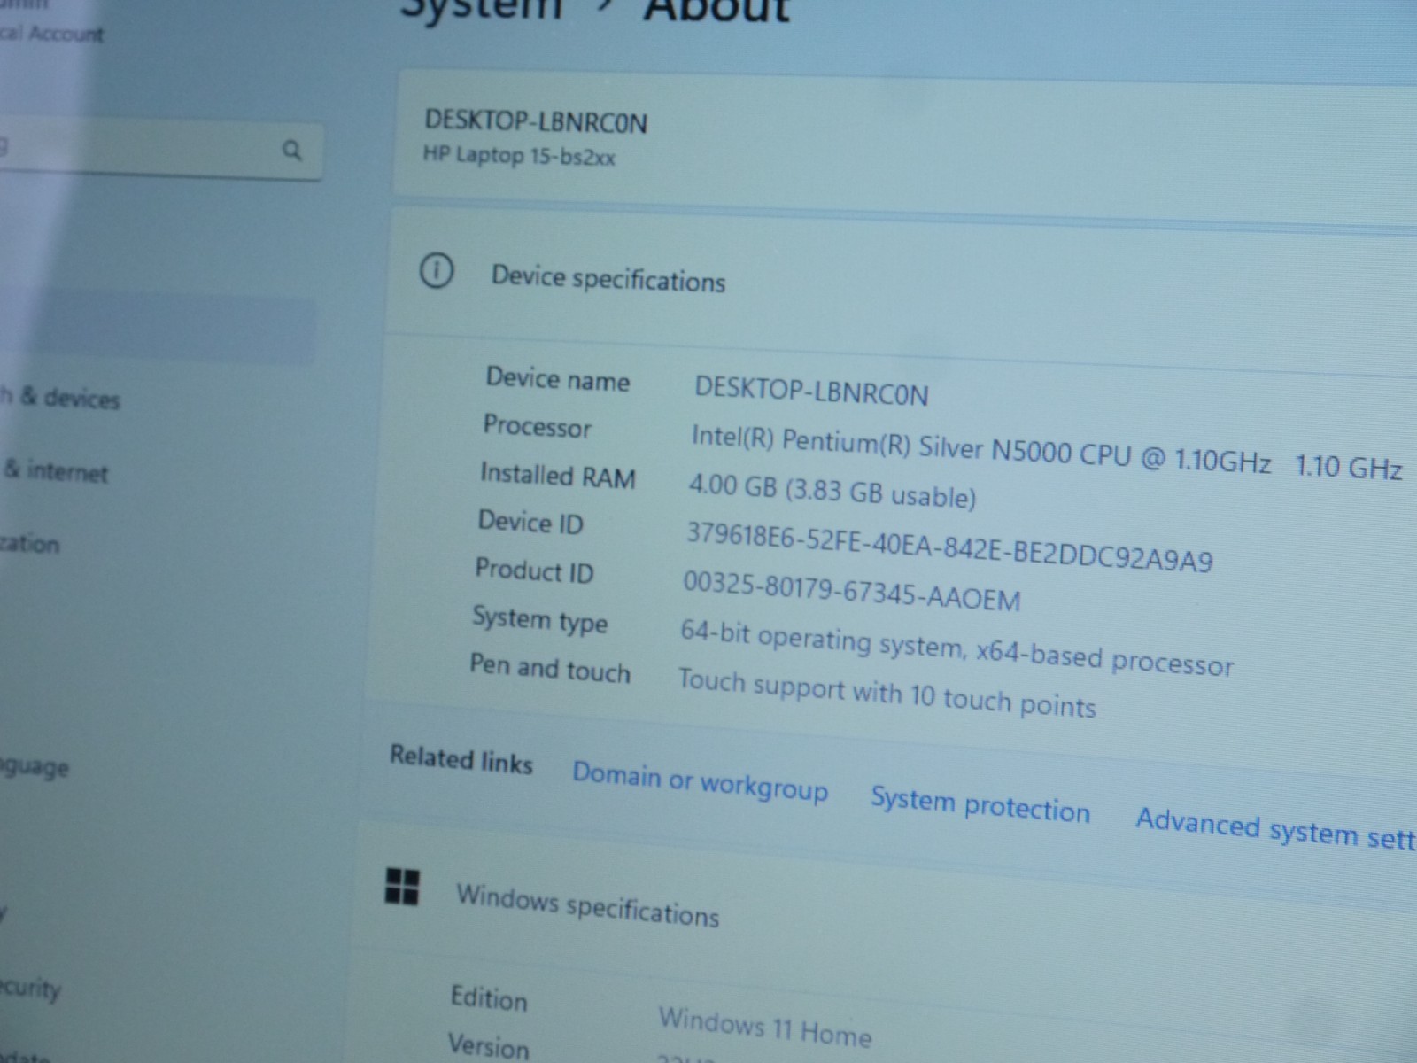Open the sidebar item ending in 'curity'
The width and height of the screenshot is (1417, 1063).
[30, 987]
